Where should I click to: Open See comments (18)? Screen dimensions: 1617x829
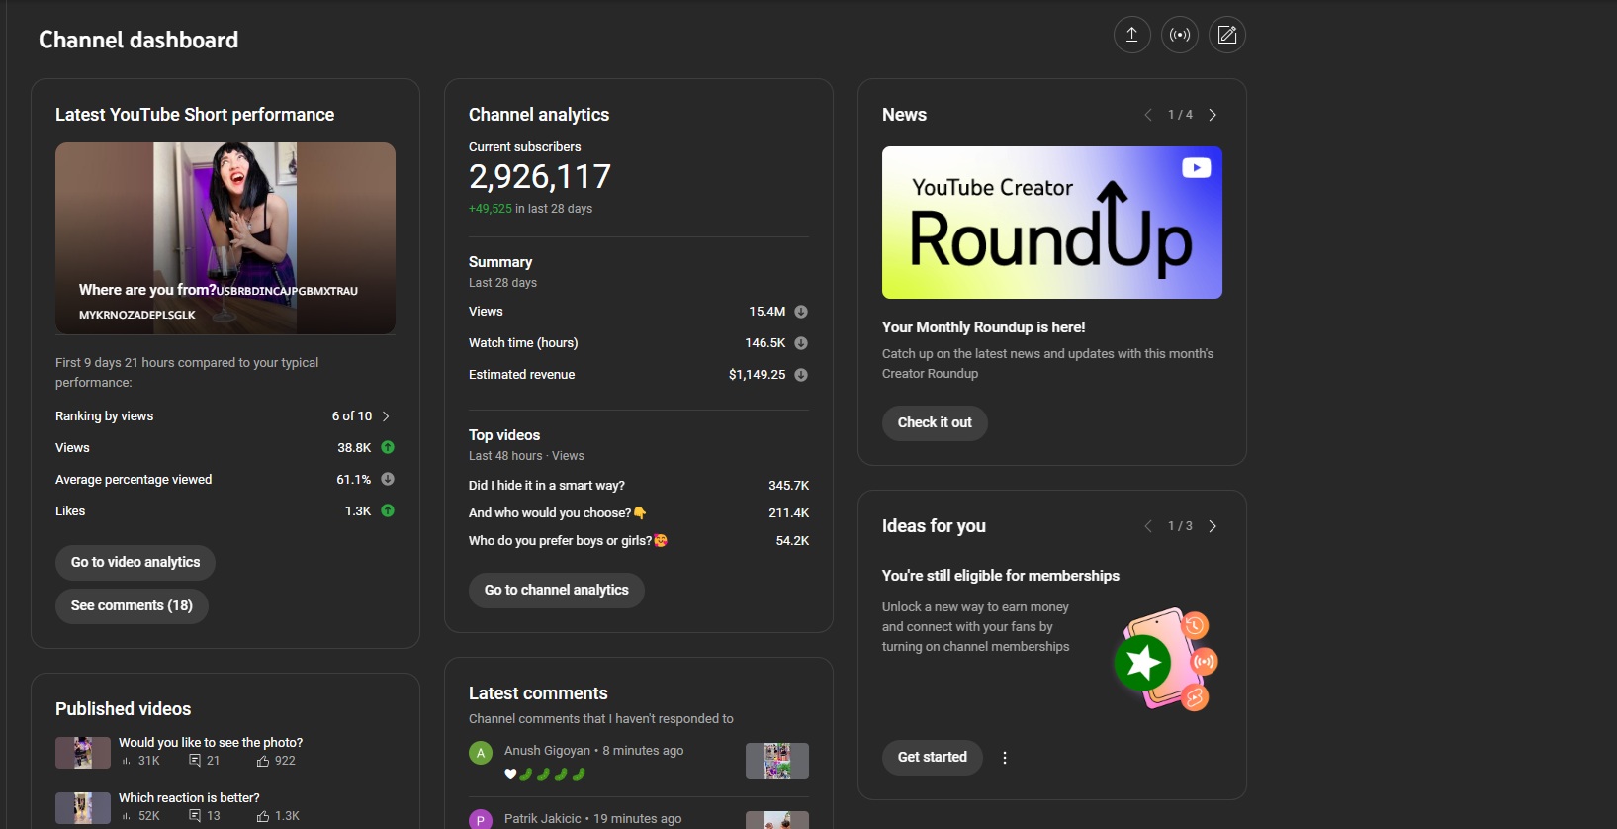point(132,605)
